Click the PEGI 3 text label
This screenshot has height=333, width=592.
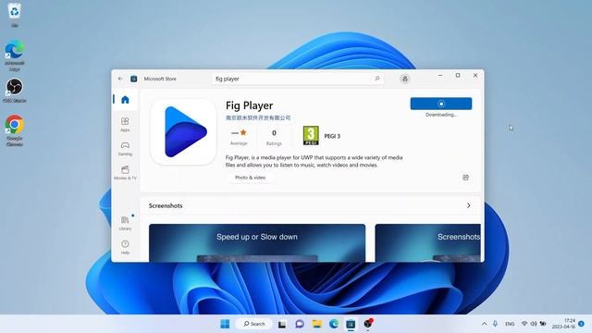tap(332, 136)
